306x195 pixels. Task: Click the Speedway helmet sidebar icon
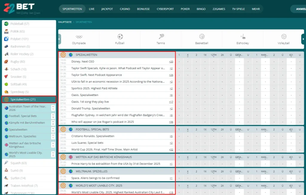click(6, 92)
